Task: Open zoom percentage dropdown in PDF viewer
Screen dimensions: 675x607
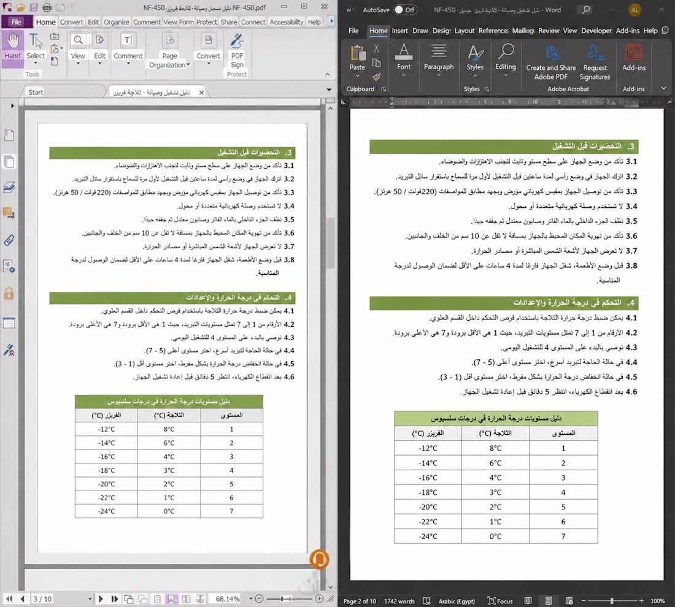Action: (250, 598)
